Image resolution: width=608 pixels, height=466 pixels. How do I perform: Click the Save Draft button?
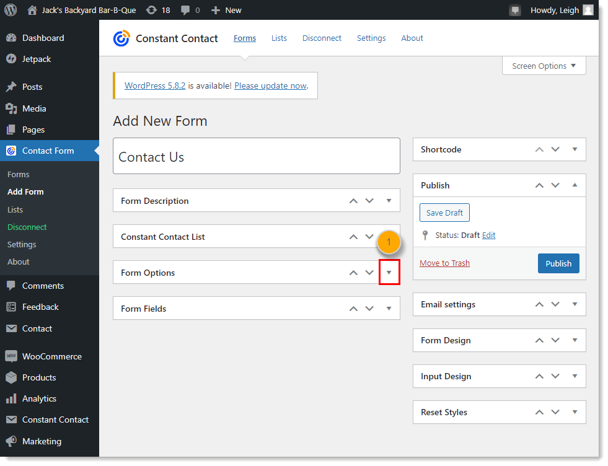[x=445, y=213]
